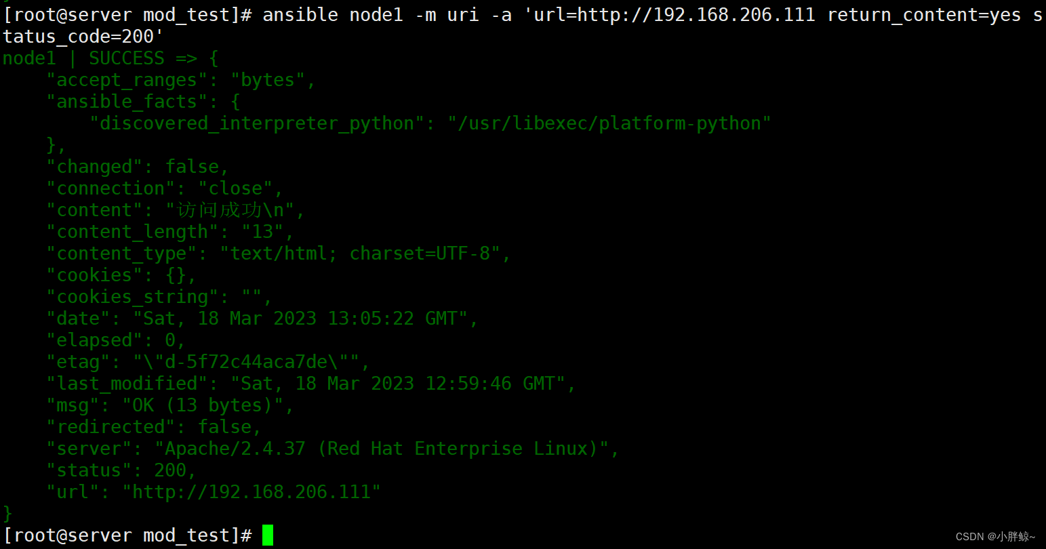Click the CSDN watermark text
Image resolution: width=1046 pixels, height=549 pixels.
coord(995,536)
